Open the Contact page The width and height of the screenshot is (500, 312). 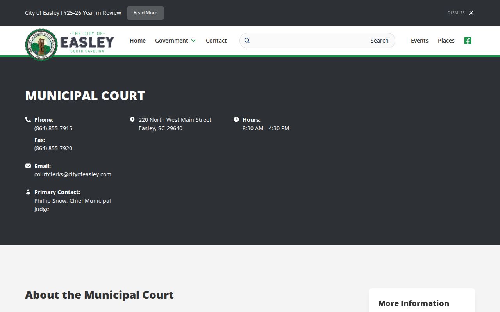216,41
